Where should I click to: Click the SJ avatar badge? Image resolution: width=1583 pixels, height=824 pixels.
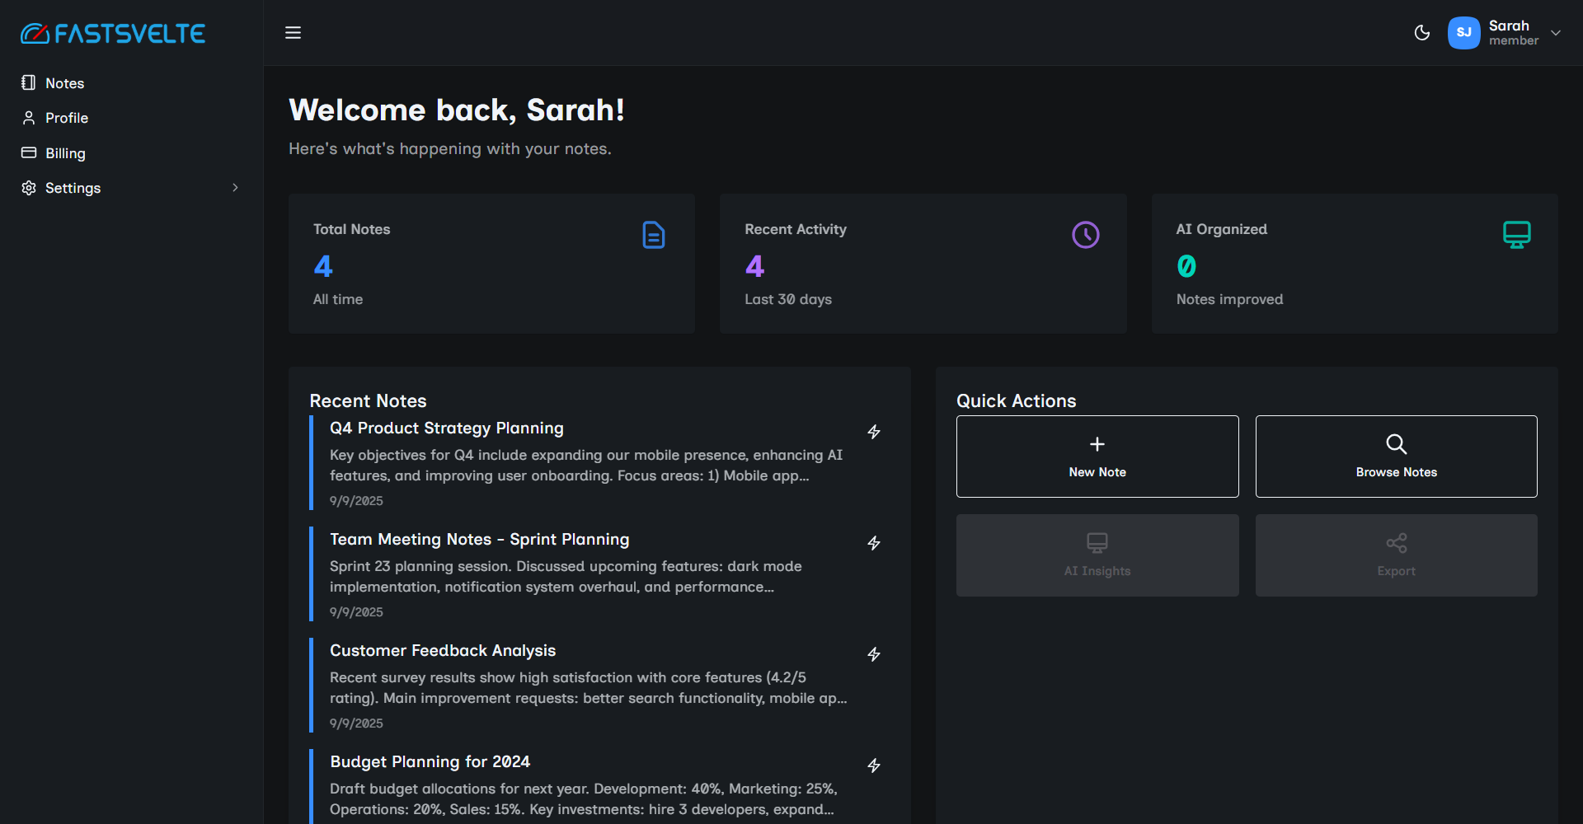1463,33
